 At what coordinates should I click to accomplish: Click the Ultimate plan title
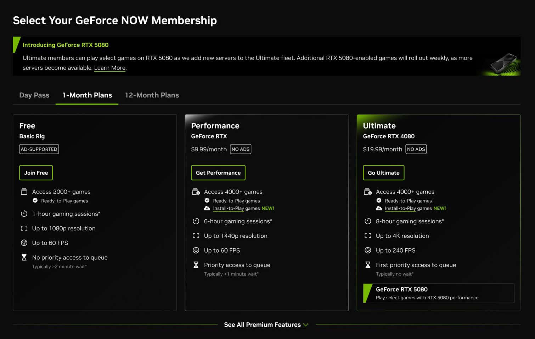[x=379, y=126]
